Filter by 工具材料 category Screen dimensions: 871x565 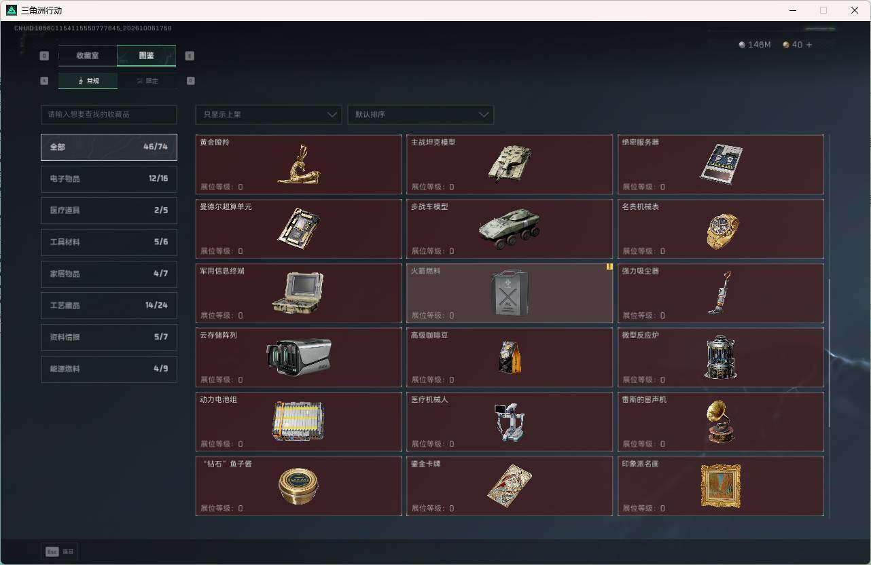point(109,242)
